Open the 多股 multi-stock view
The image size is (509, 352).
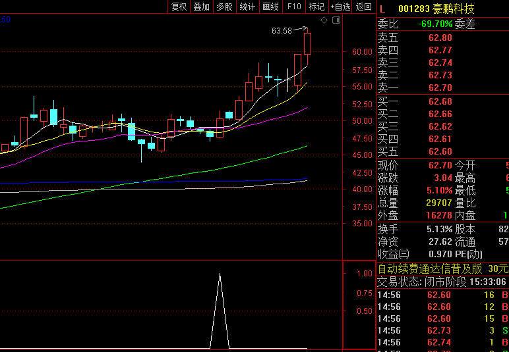(x=225, y=7)
